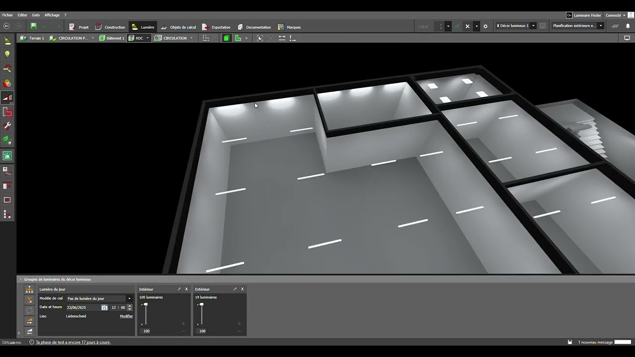
Task: Click the user profile avatar icon
Action: (x=631, y=15)
